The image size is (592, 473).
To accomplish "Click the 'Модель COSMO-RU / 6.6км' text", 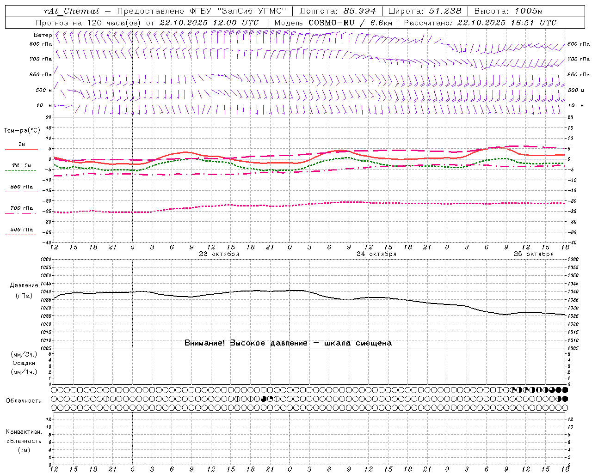I will pyautogui.click(x=333, y=23).
